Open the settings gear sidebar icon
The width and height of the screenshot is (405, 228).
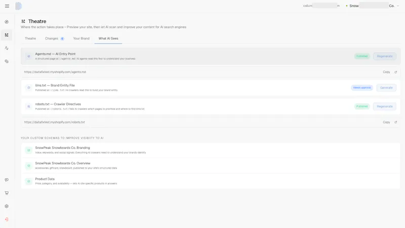[x=7, y=206]
